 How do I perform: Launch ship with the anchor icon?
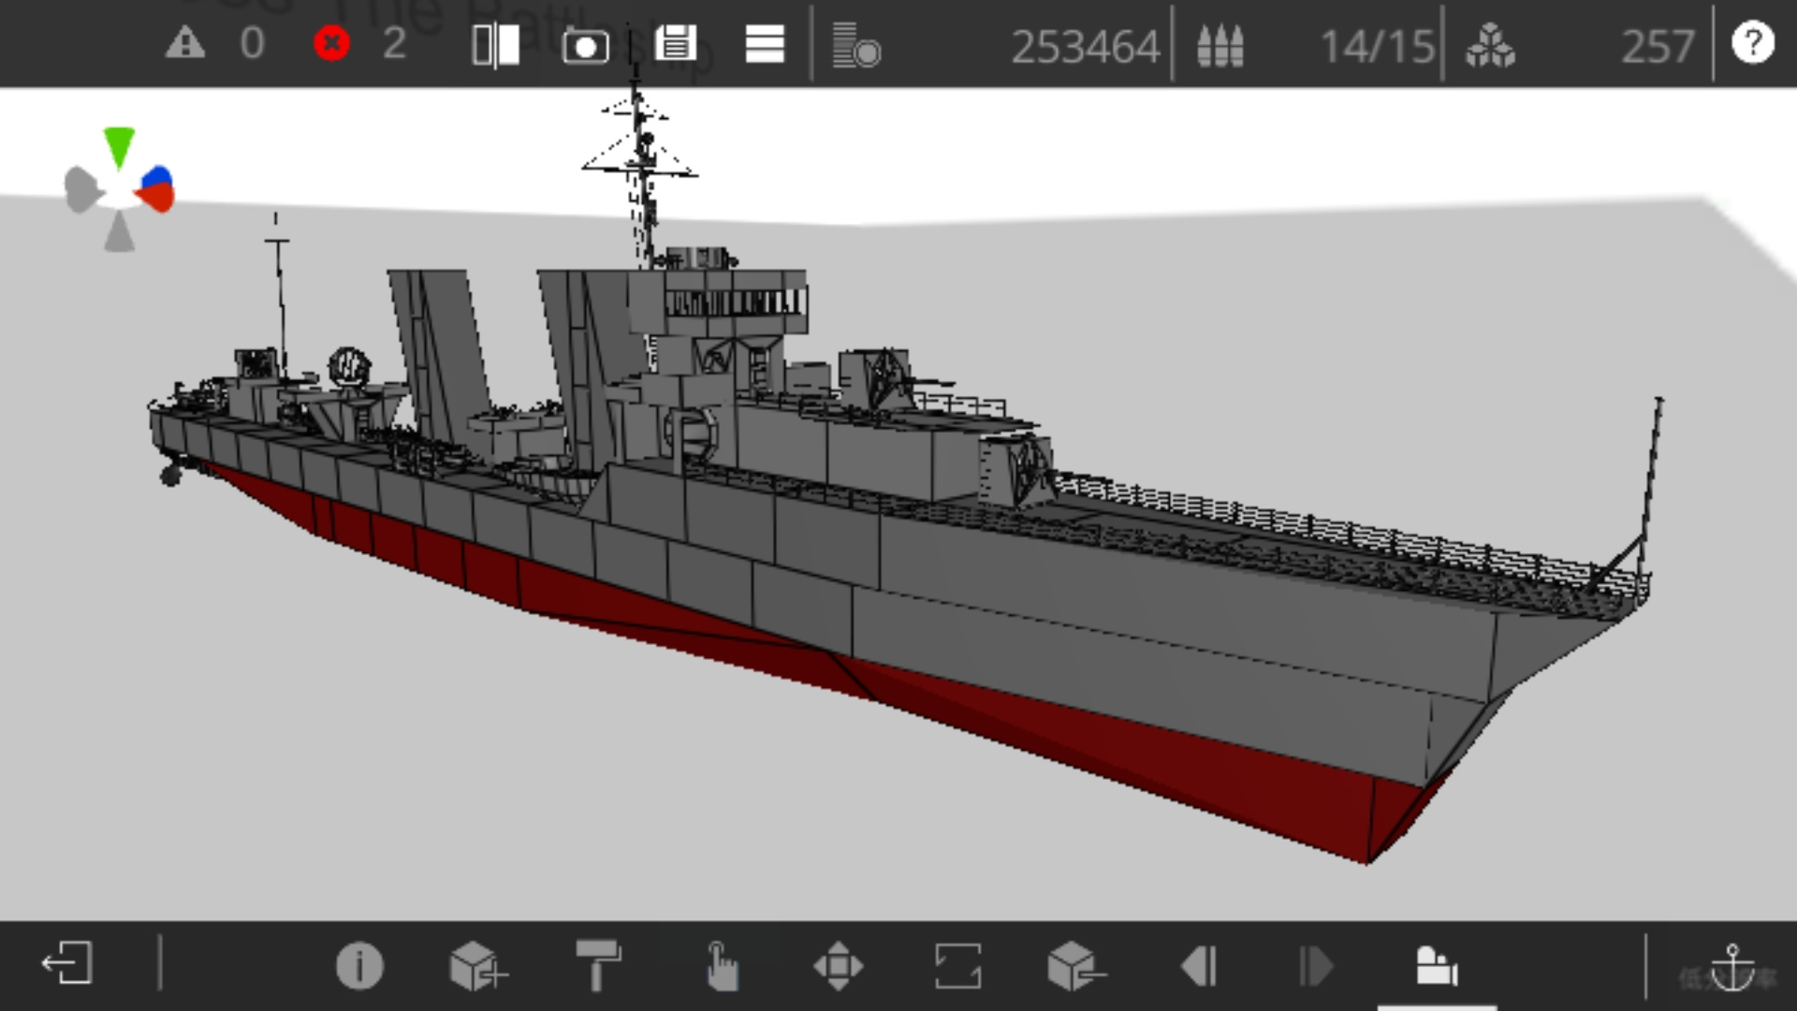(1732, 967)
